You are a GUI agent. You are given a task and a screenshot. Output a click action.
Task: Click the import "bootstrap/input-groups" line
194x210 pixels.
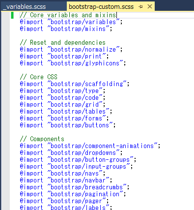coord(76,167)
